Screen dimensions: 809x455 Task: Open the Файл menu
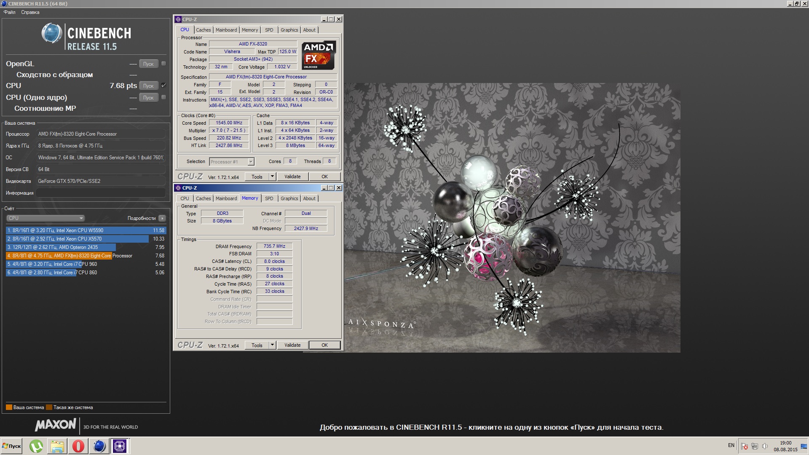pyautogui.click(x=9, y=12)
